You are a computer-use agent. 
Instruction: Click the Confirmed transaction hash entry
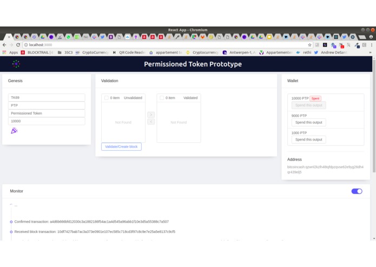pyautogui.click(x=91, y=222)
